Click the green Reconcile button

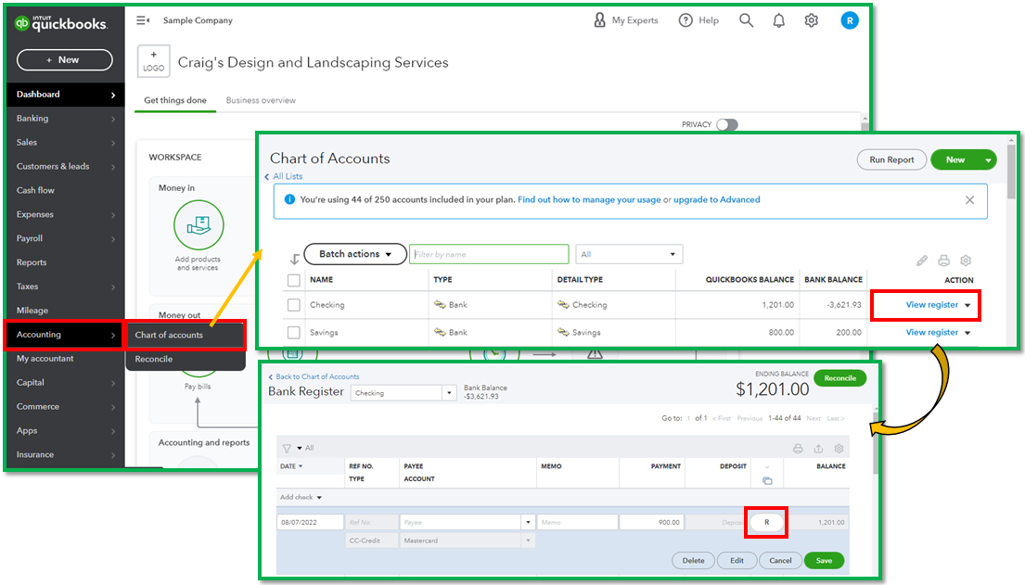tap(840, 378)
